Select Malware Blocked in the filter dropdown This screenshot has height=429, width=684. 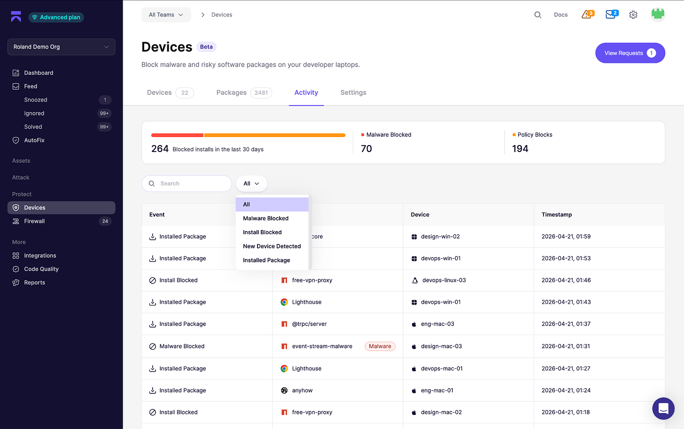point(265,218)
